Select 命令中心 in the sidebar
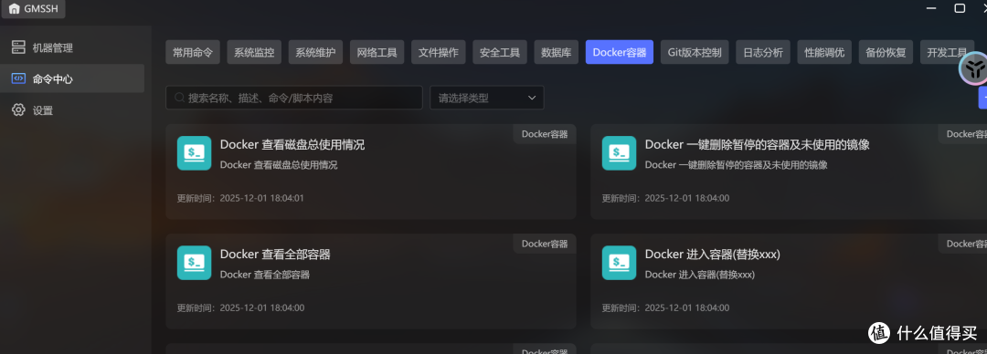The width and height of the screenshot is (987, 354). (x=72, y=78)
